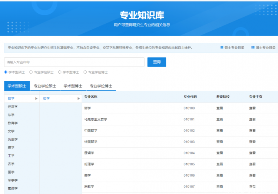Click the major code 010107
Image resolution: width=278 pixels, height=194 pixels.
[x=189, y=187]
